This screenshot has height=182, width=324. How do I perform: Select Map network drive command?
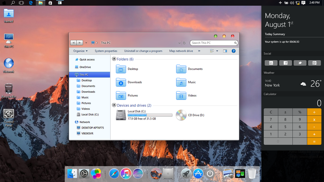pyautogui.click(x=181, y=51)
